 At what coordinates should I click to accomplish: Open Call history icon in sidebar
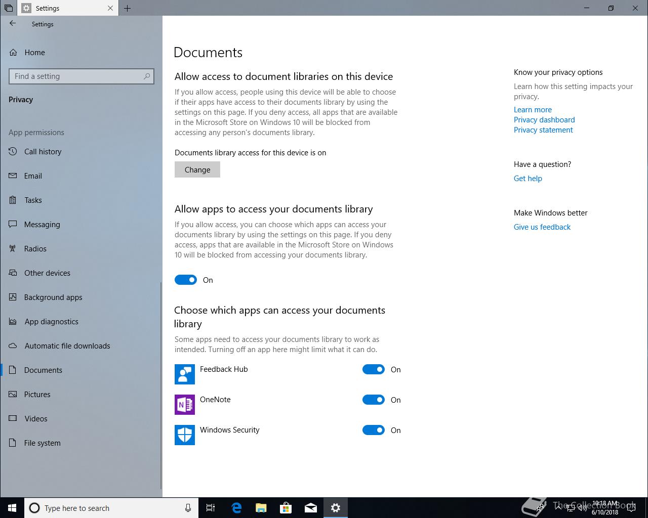[13, 151]
